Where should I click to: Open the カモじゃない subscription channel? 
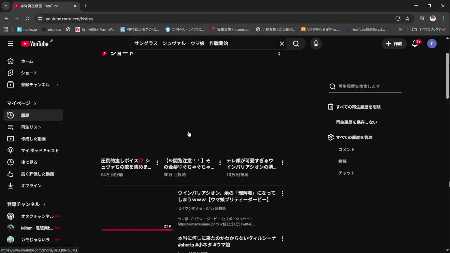[x=33, y=240]
